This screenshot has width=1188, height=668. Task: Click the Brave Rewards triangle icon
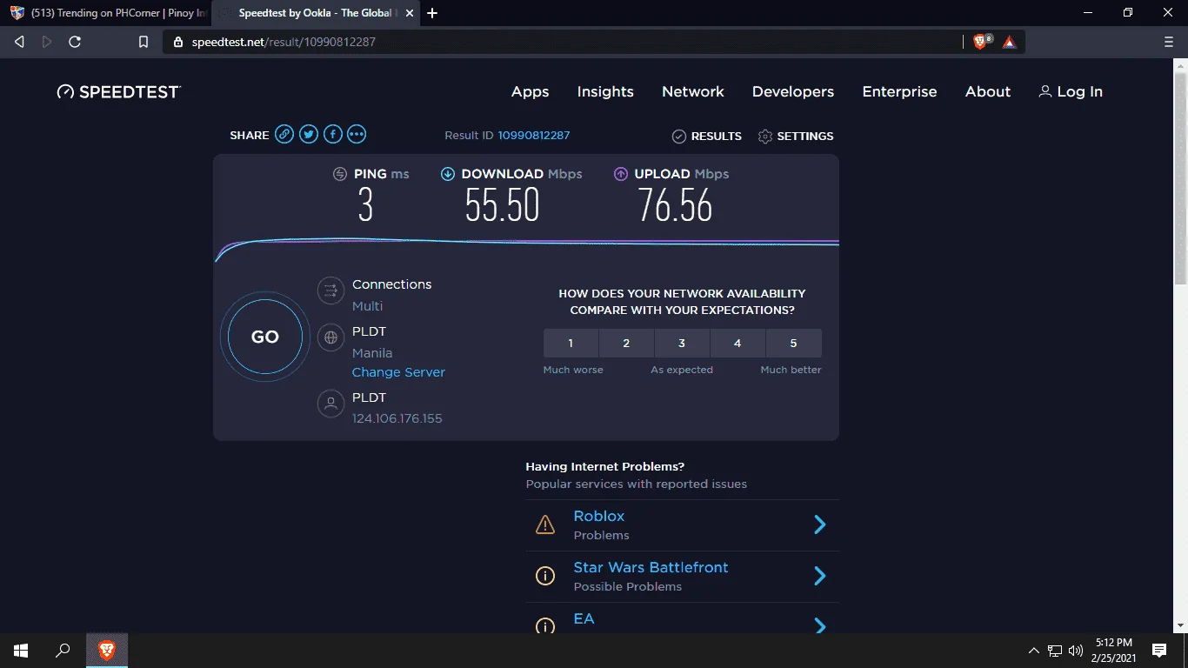click(1009, 42)
